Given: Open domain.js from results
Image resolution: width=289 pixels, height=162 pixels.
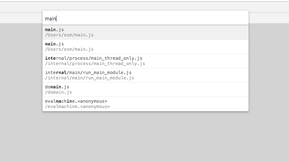Looking at the screenshot, I should pyautogui.click(x=146, y=90).
